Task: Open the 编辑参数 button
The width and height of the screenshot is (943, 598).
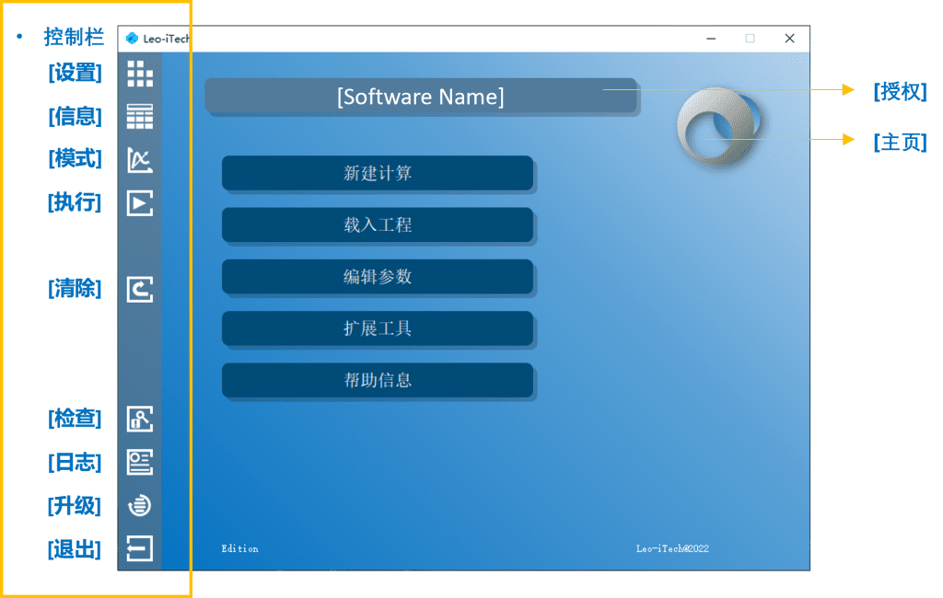Action: pyautogui.click(x=378, y=277)
